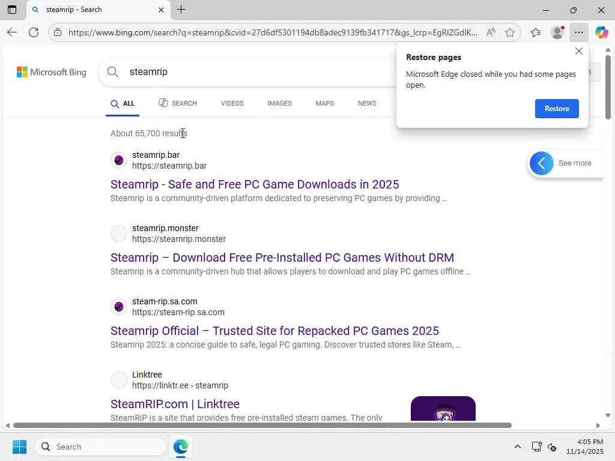The height and width of the screenshot is (461, 615).
Task: Open a new tab with plus button
Action: [181, 10]
